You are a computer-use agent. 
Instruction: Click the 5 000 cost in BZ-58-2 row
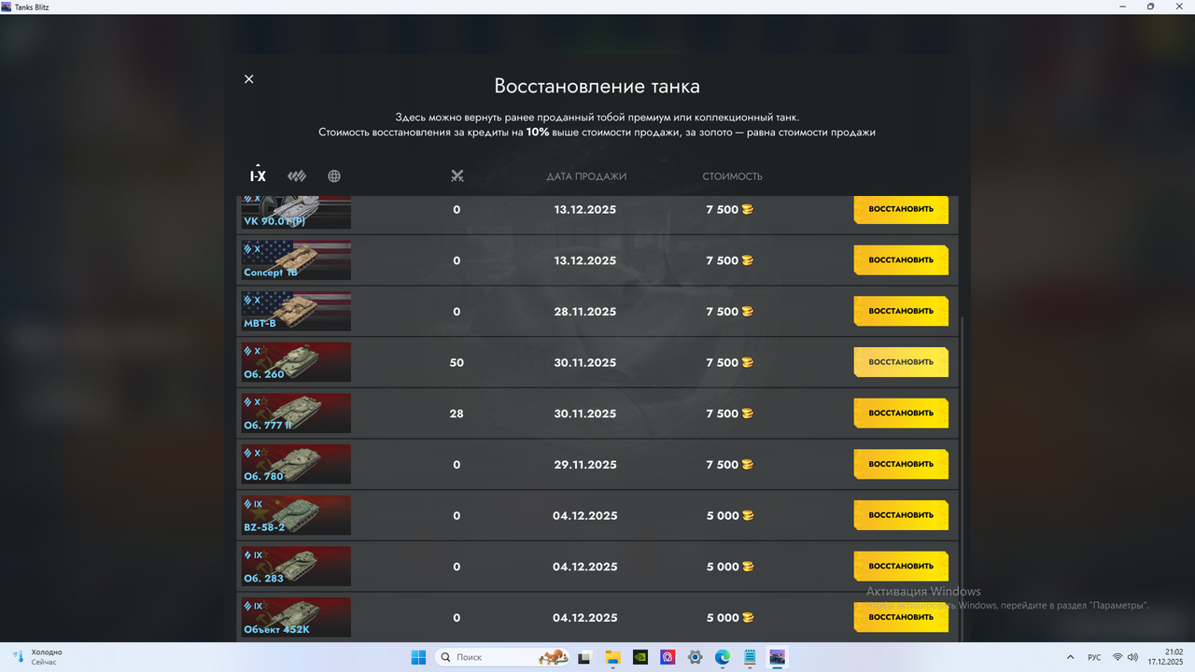pos(723,515)
